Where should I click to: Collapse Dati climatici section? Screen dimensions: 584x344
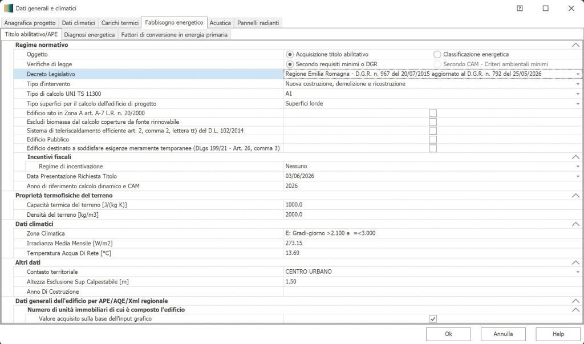click(575, 224)
